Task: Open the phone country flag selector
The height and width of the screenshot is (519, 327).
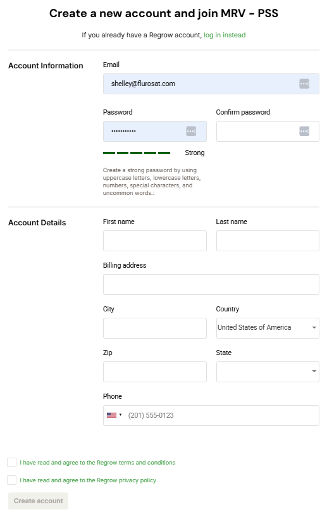Action: coord(114,415)
